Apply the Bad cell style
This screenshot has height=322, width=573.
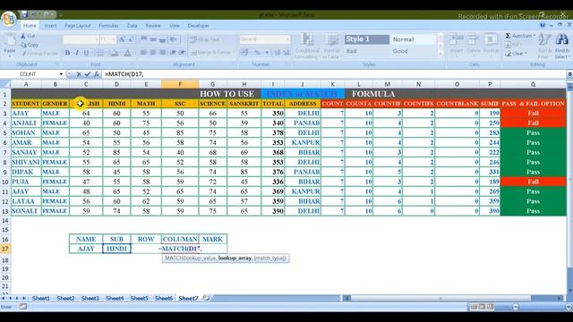(x=367, y=51)
